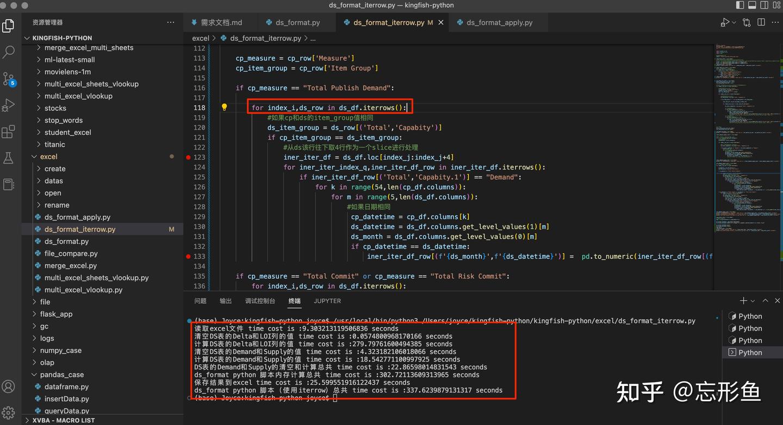The image size is (783, 425).
Task: Open the Extensions view
Action: click(x=8, y=131)
